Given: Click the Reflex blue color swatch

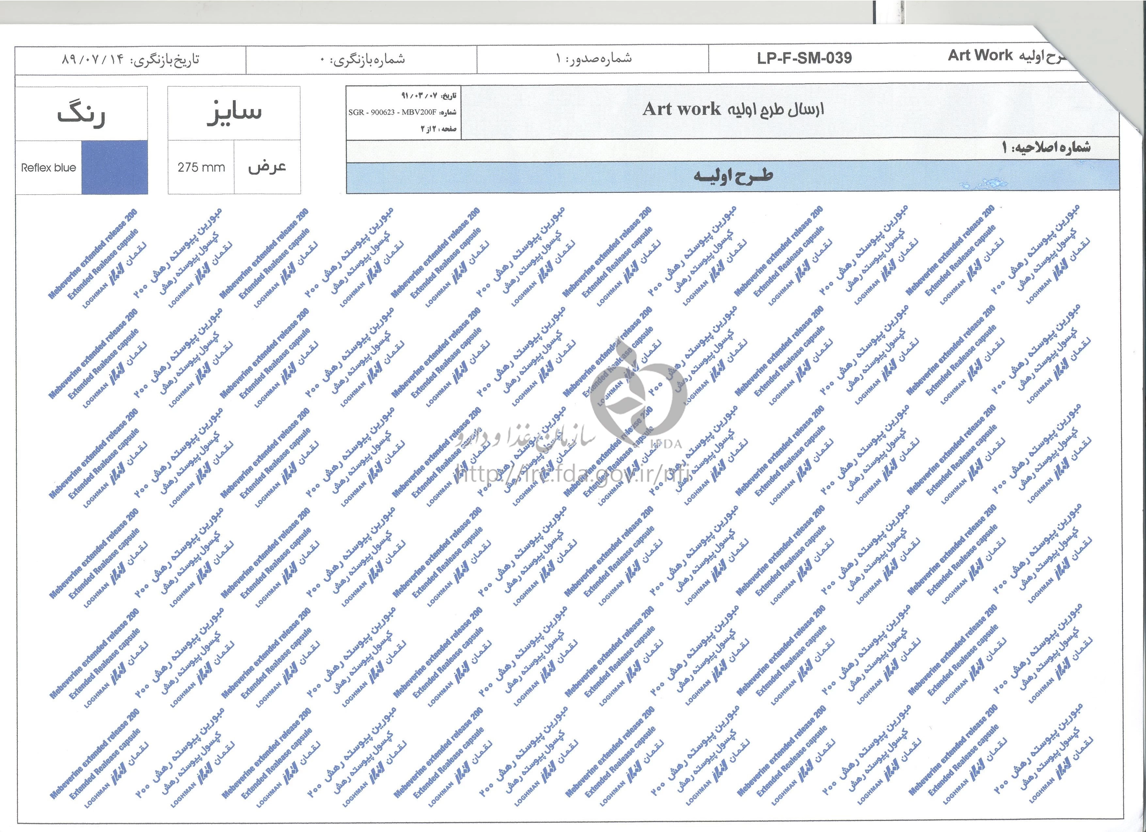Looking at the screenshot, I should [x=115, y=167].
